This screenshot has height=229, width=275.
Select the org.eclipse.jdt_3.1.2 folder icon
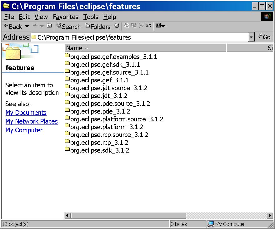[67, 95]
